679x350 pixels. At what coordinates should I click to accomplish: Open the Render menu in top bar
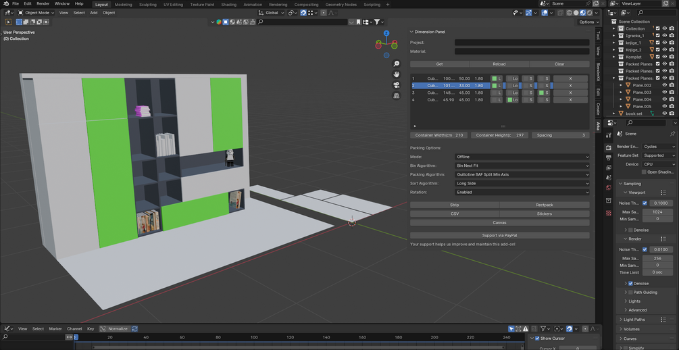pyautogui.click(x=43, y=3)
